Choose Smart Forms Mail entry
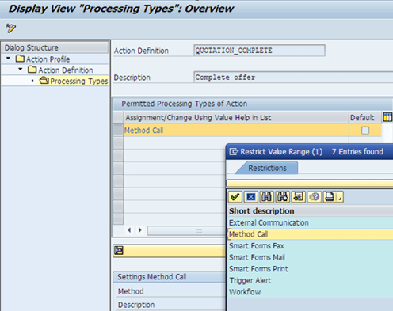 coord(257,257)
